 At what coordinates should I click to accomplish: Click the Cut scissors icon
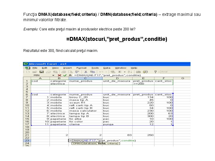point(86,72)
